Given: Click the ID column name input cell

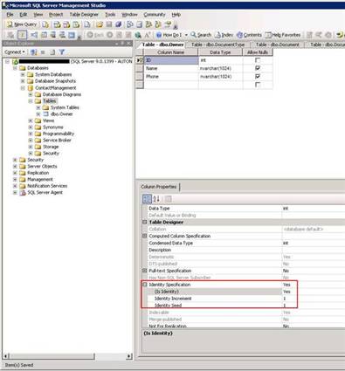Looking at the screenshot, I should (171, 60).
